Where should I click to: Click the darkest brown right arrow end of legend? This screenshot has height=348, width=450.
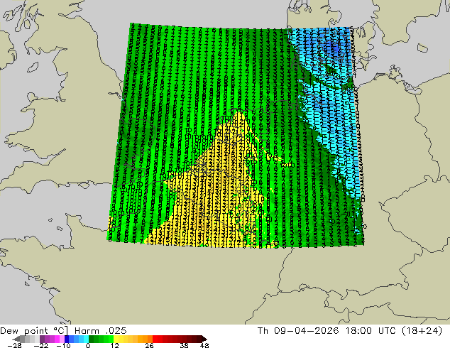[204, 339]
